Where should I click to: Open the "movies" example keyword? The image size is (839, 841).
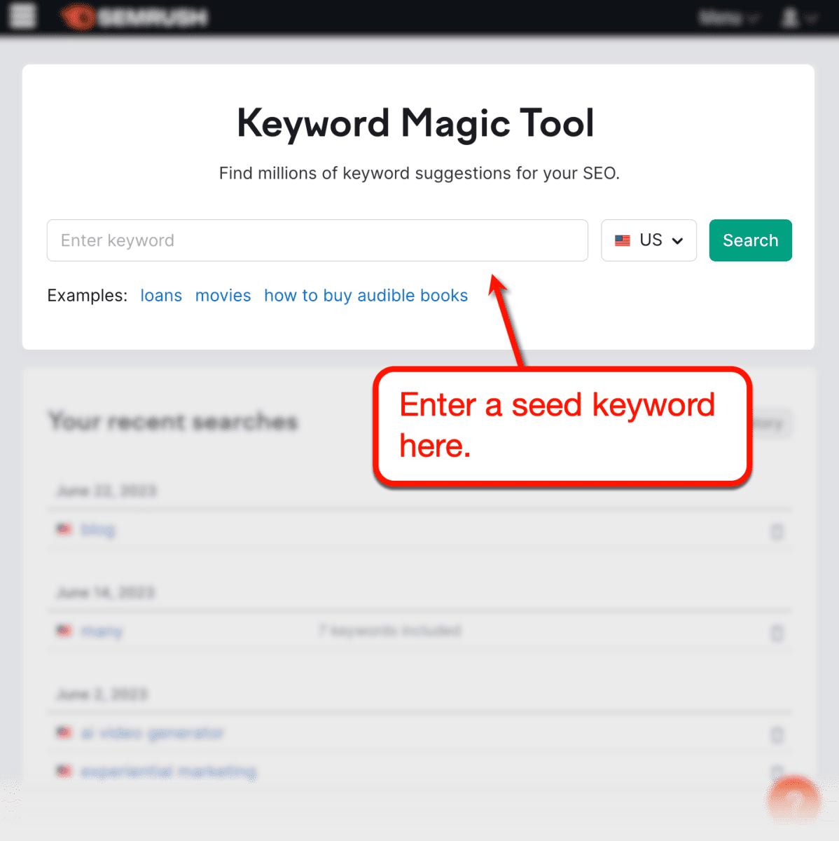pos(223,295)
